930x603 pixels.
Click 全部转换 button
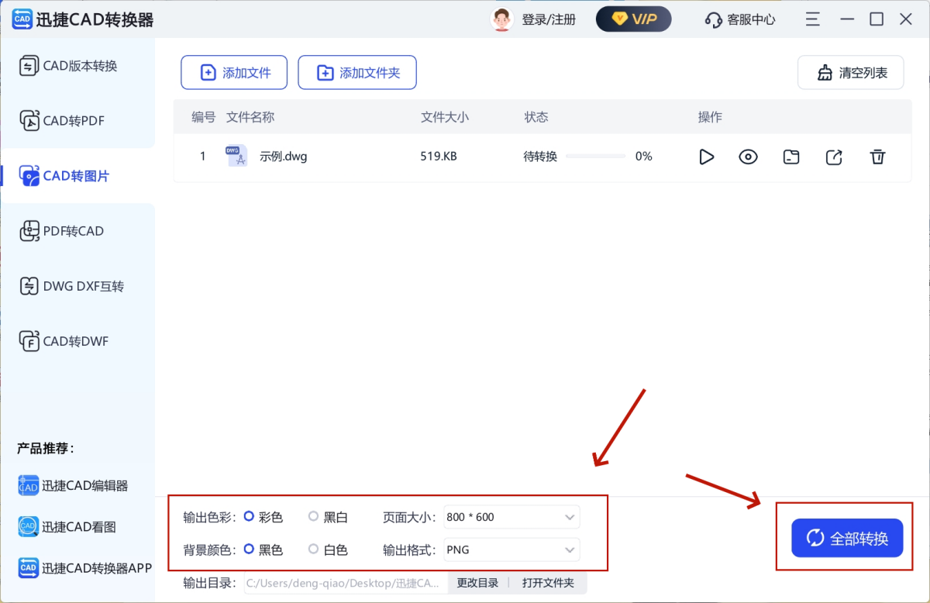847,538
